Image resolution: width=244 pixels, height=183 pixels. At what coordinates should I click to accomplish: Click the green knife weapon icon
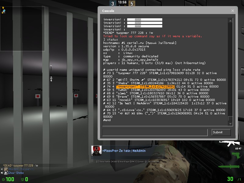tap(232, 167)
